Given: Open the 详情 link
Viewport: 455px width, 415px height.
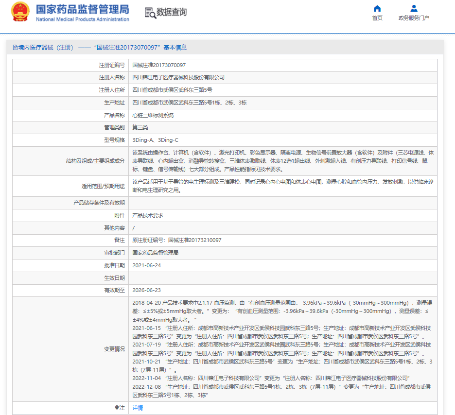Looking at the screenshot, I should tap(138, 408).
